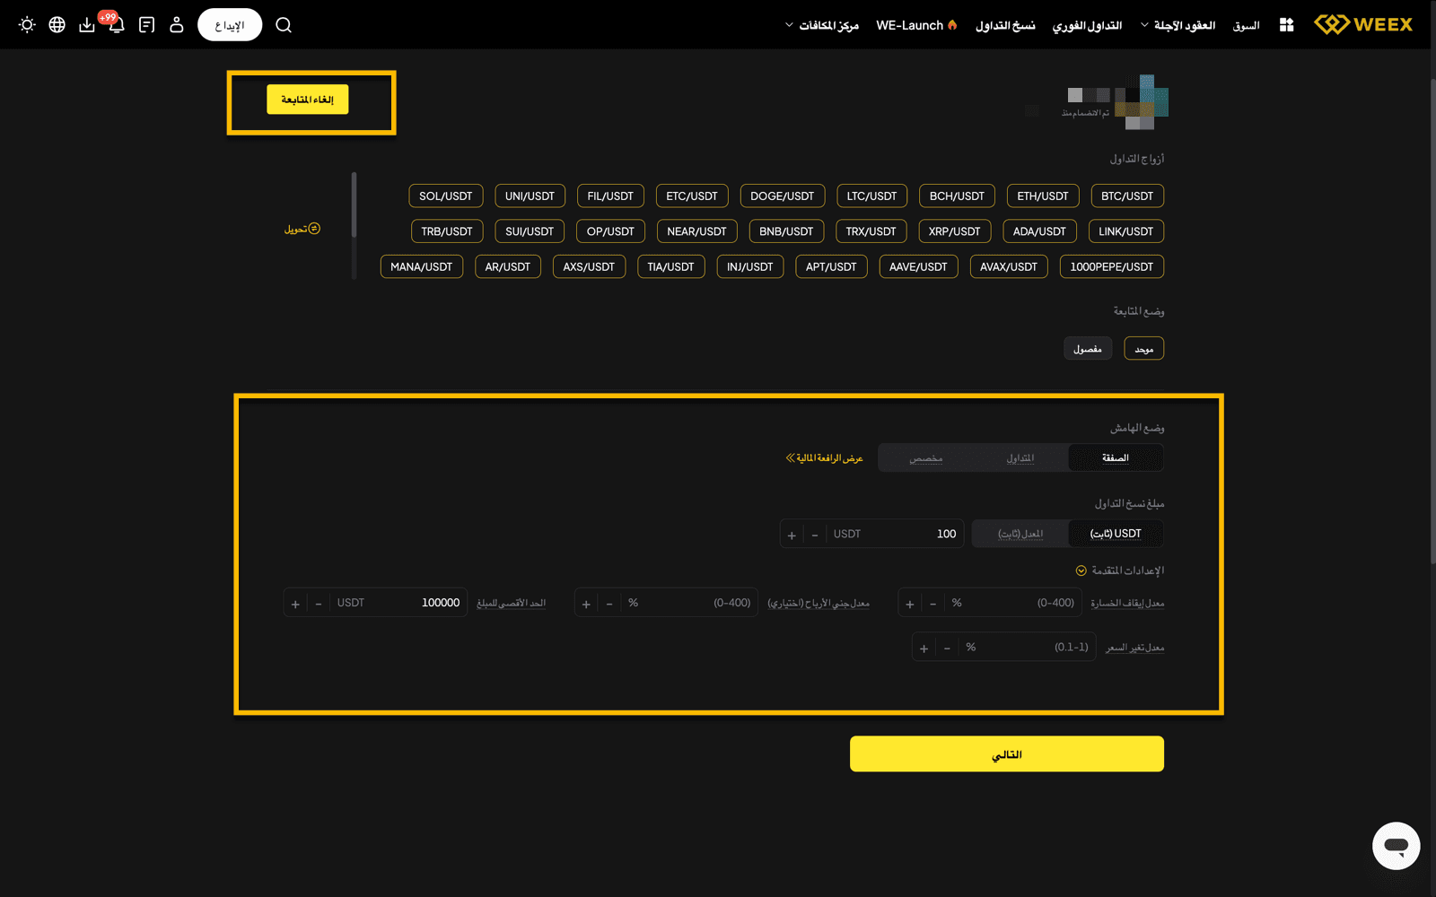Viewport: 1436px width, 897px height.
Task: Select the USDT (ثابت) amount type
Action: click(1116, 534)
